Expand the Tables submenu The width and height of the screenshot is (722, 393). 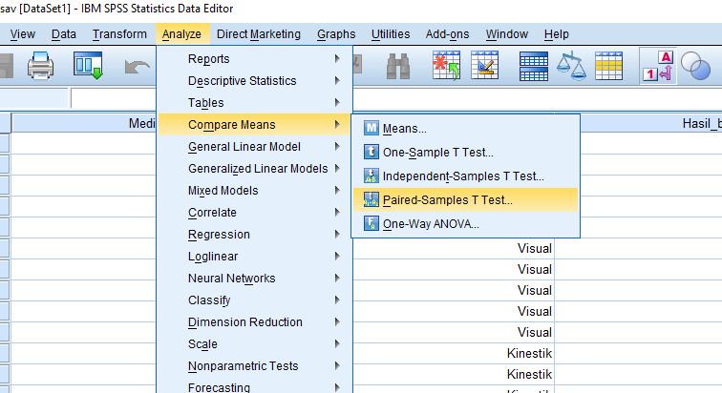(255, 102)
